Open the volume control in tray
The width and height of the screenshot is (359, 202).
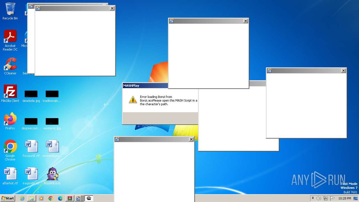pyautogui.click(x=319, y=198)
